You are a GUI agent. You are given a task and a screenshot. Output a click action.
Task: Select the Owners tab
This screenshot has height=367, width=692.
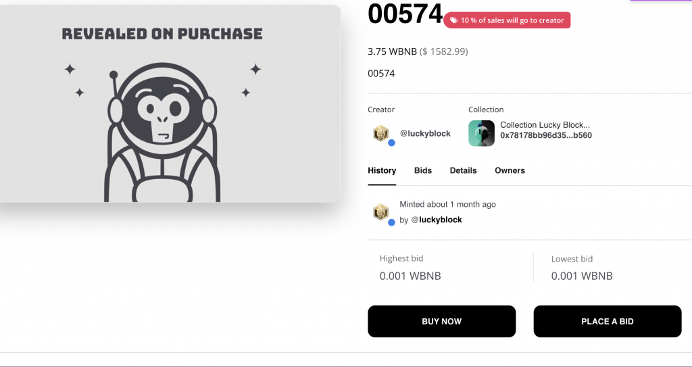click(510, 170)
